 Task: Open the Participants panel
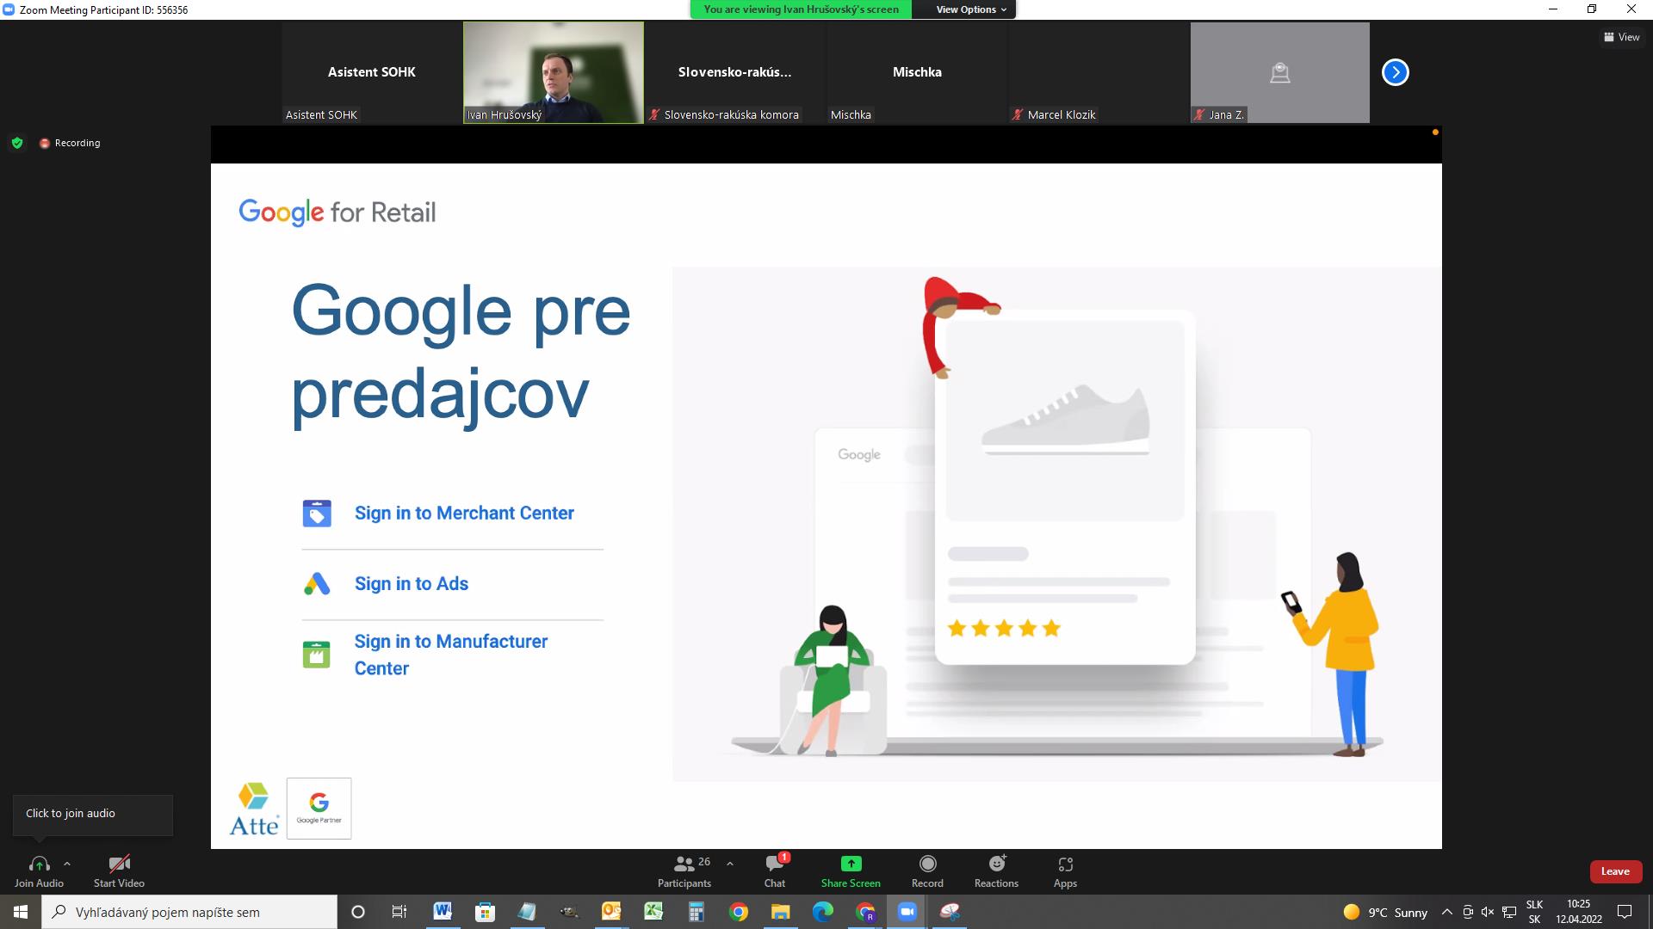click(684, 871)
